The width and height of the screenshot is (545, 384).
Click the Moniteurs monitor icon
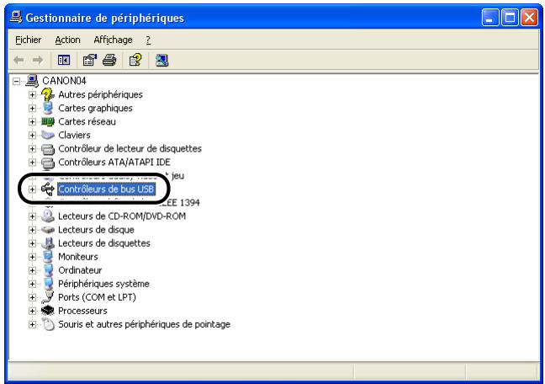click(x=48, y=257)
